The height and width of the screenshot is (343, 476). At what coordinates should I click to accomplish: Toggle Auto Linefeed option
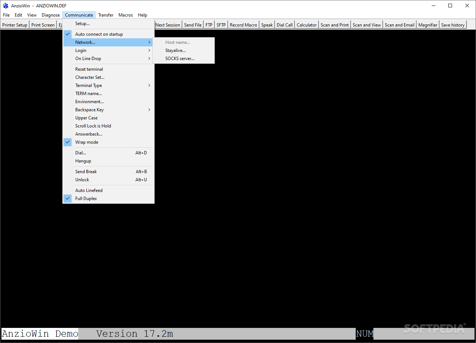(108, 190)
